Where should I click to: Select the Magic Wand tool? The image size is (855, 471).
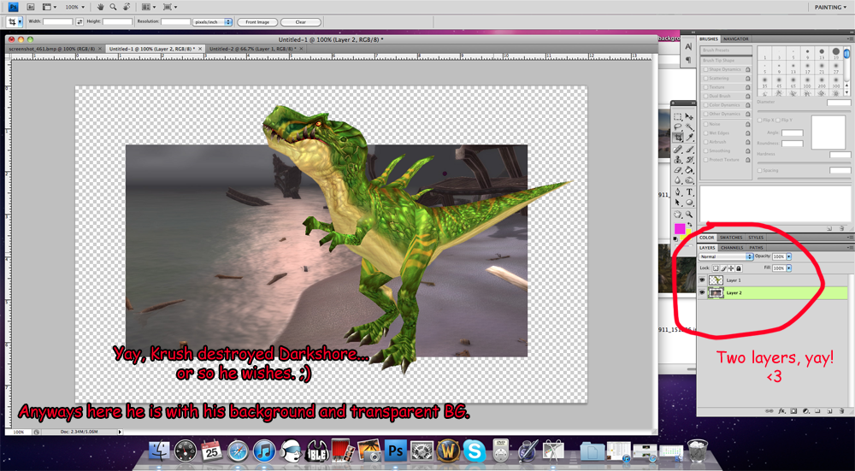[689, 127]
